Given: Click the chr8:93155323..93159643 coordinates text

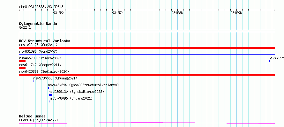Looking at the screenshot, I should point(41,7).
